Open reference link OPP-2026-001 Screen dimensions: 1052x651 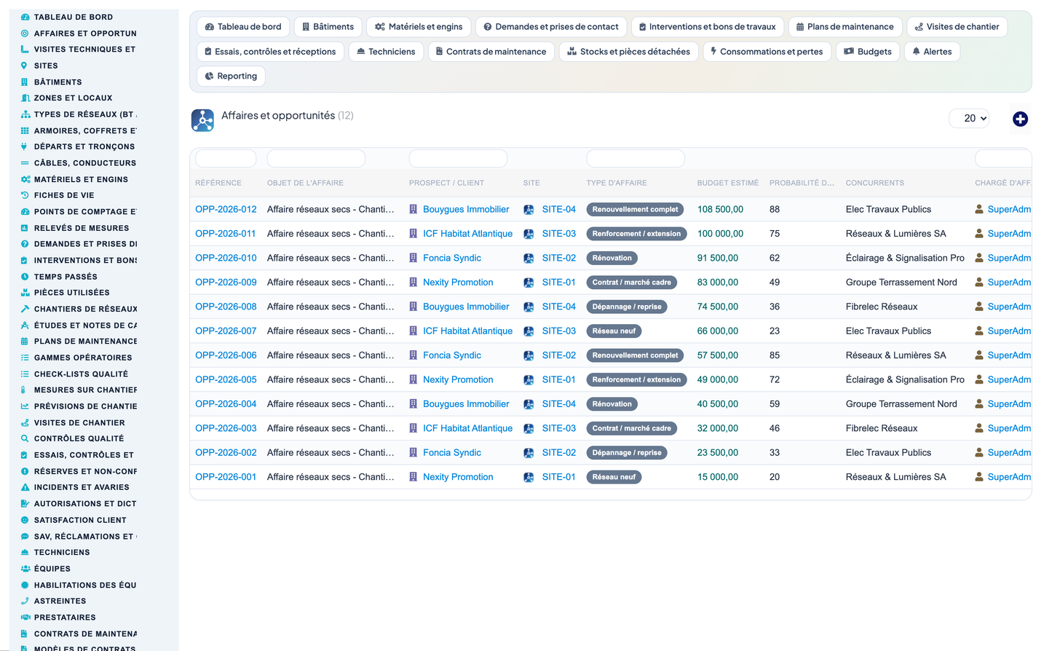[x=226, y=477]
